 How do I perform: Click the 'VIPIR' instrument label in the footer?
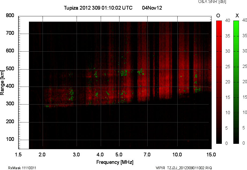(x=160, y=168)
